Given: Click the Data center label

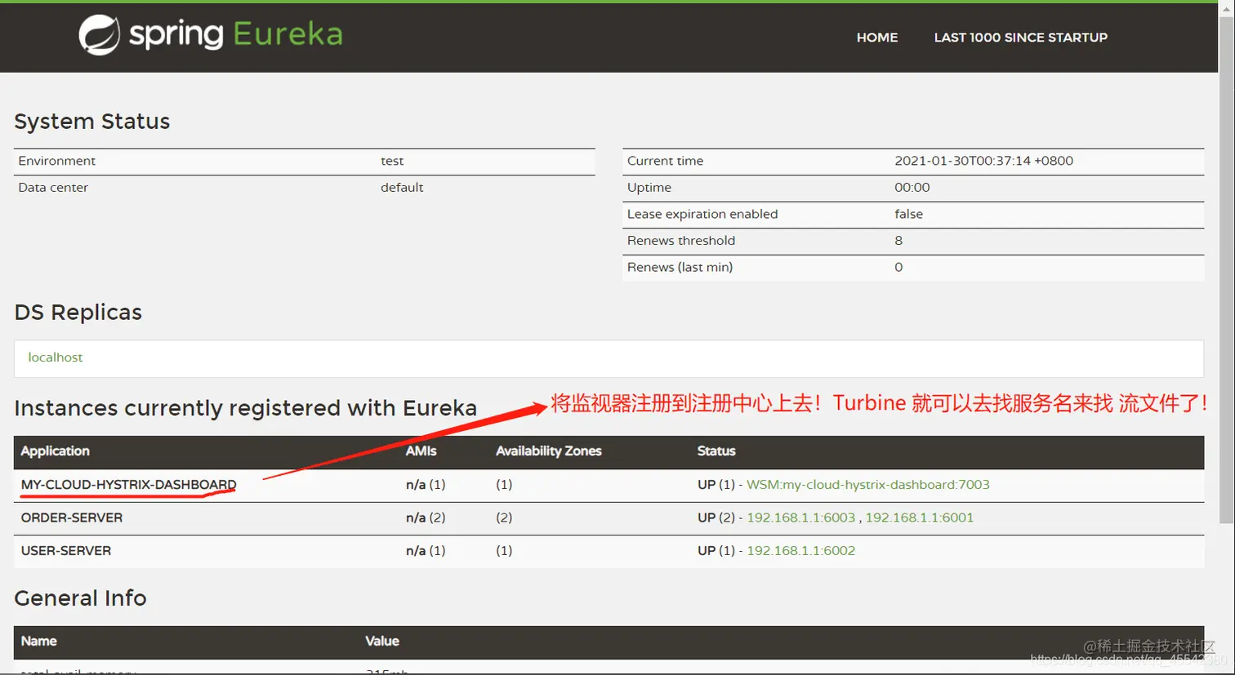Looking at the screenshot, I should click(x=53, y=188).
